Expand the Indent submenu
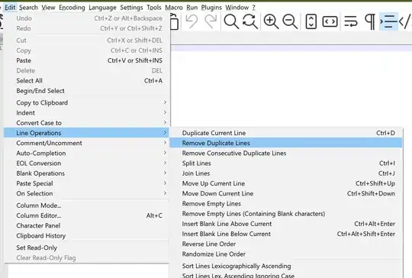This screenshot has height=278, width=412. (x=87, y=112)
